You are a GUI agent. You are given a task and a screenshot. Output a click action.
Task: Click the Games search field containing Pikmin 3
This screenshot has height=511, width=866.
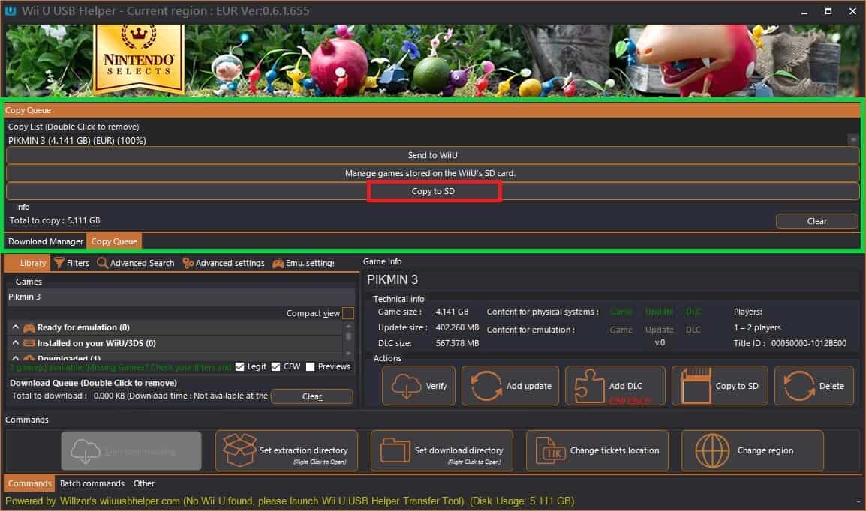(x=181, y=297)
